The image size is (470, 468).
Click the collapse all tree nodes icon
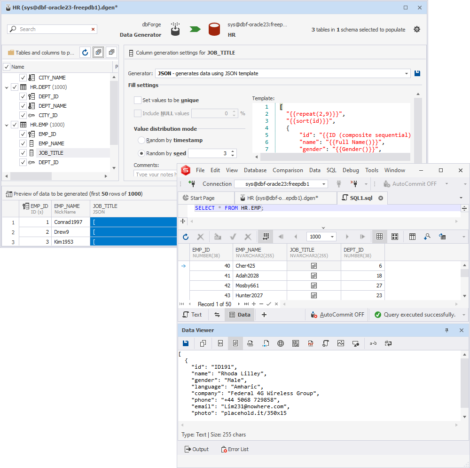click(x=111, y=53)
